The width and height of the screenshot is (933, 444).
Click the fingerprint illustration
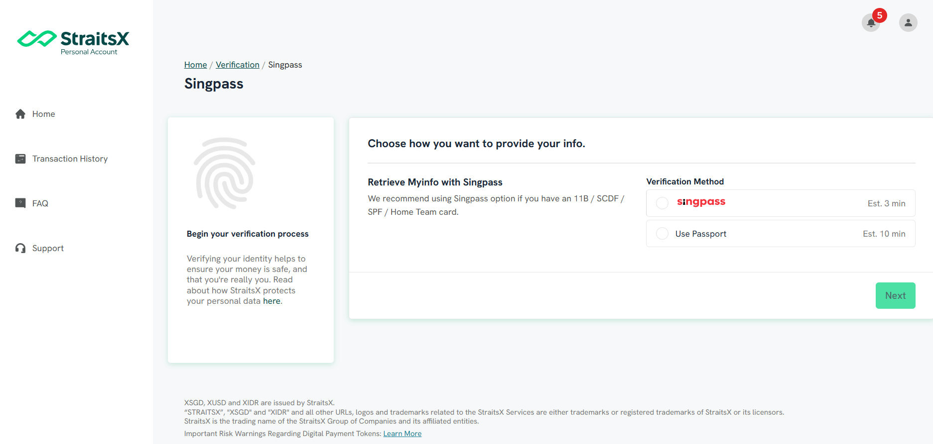coord(225,174)
